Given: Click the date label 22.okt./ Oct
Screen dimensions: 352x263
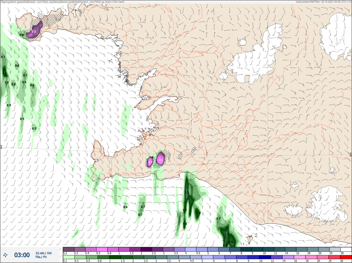Looking at the screenshot, I should tap(43, 253).
